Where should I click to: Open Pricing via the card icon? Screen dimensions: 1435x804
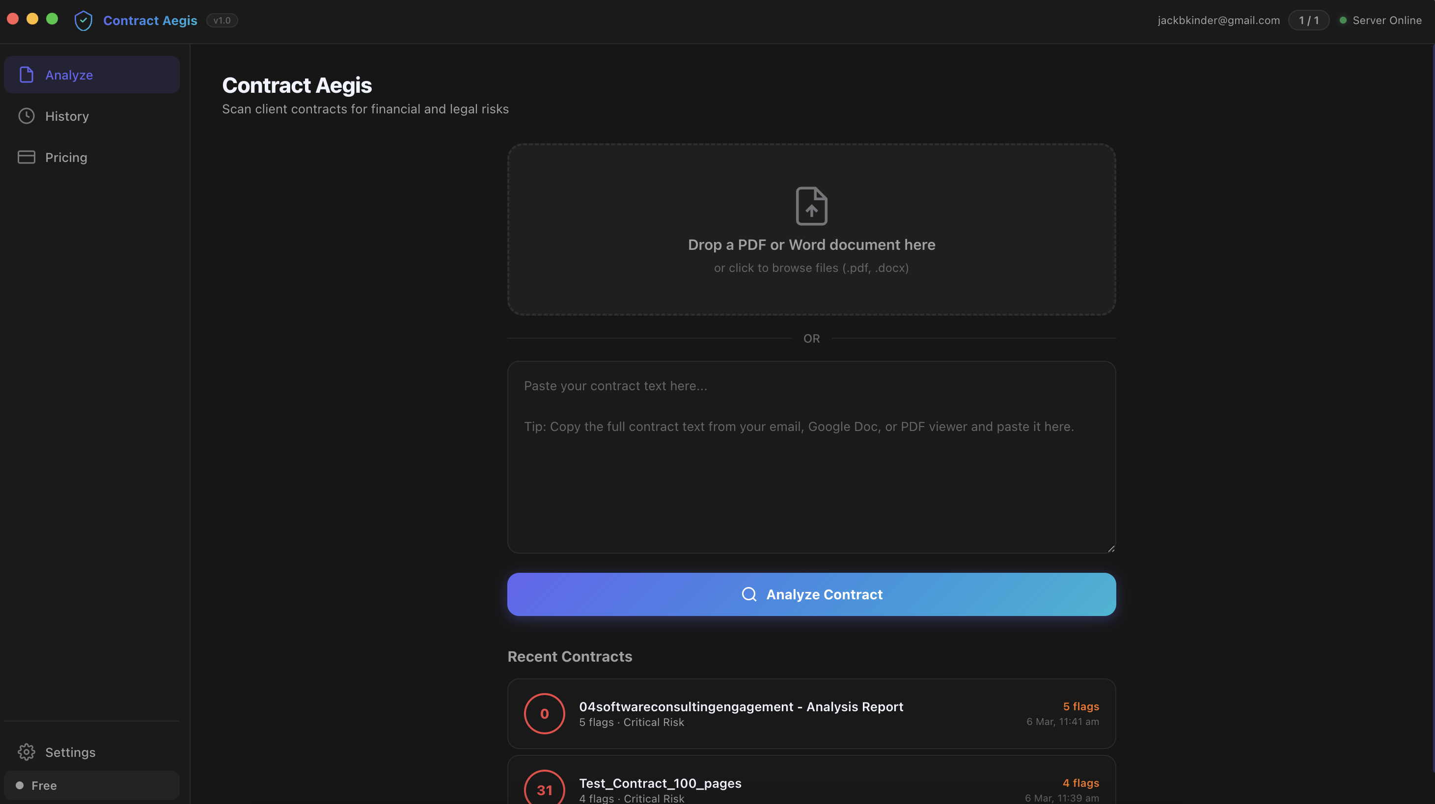[26, 157]
